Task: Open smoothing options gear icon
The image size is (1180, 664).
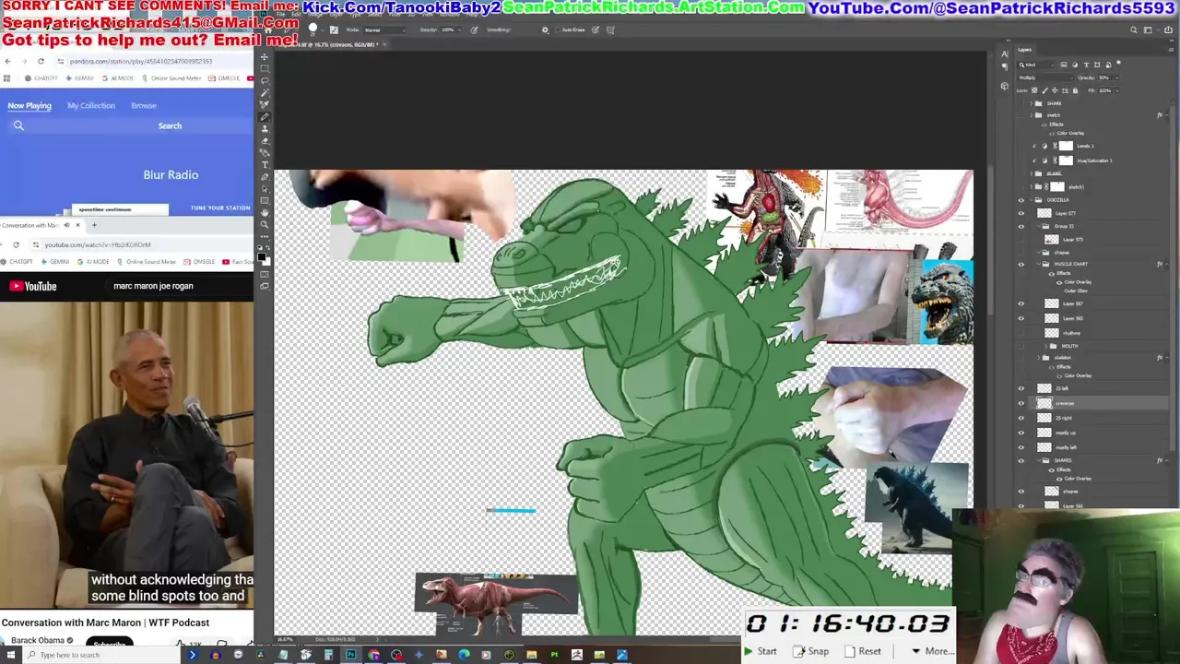Action: click(x=545, y=30)
